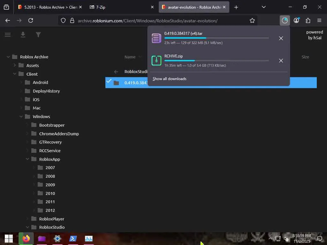
Task: Reload the current page
Action: tap(31, 20)
